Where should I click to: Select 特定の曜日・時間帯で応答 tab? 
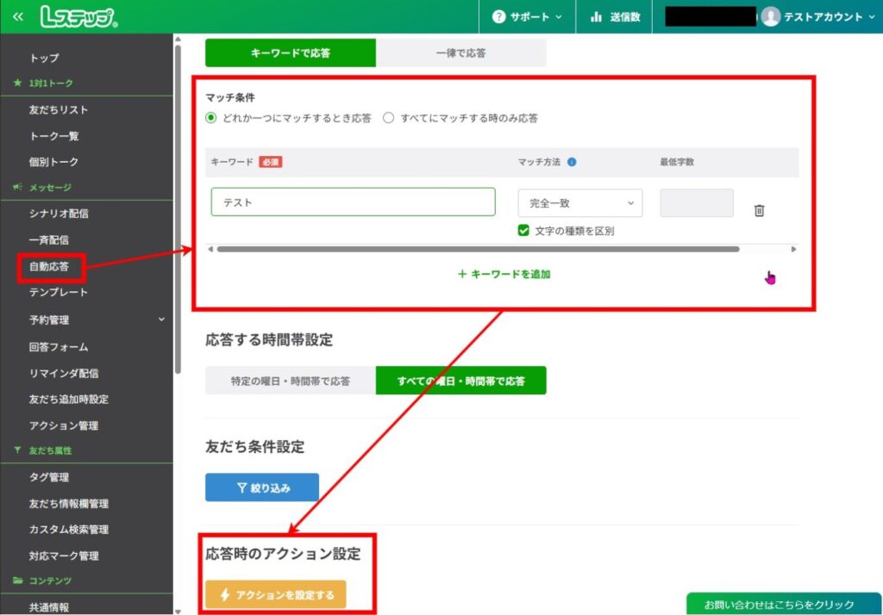pos(291,380)
